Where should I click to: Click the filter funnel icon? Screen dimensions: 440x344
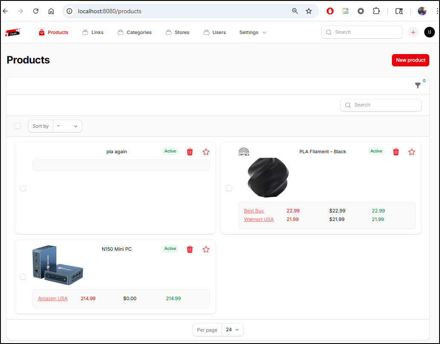(417, 86)
